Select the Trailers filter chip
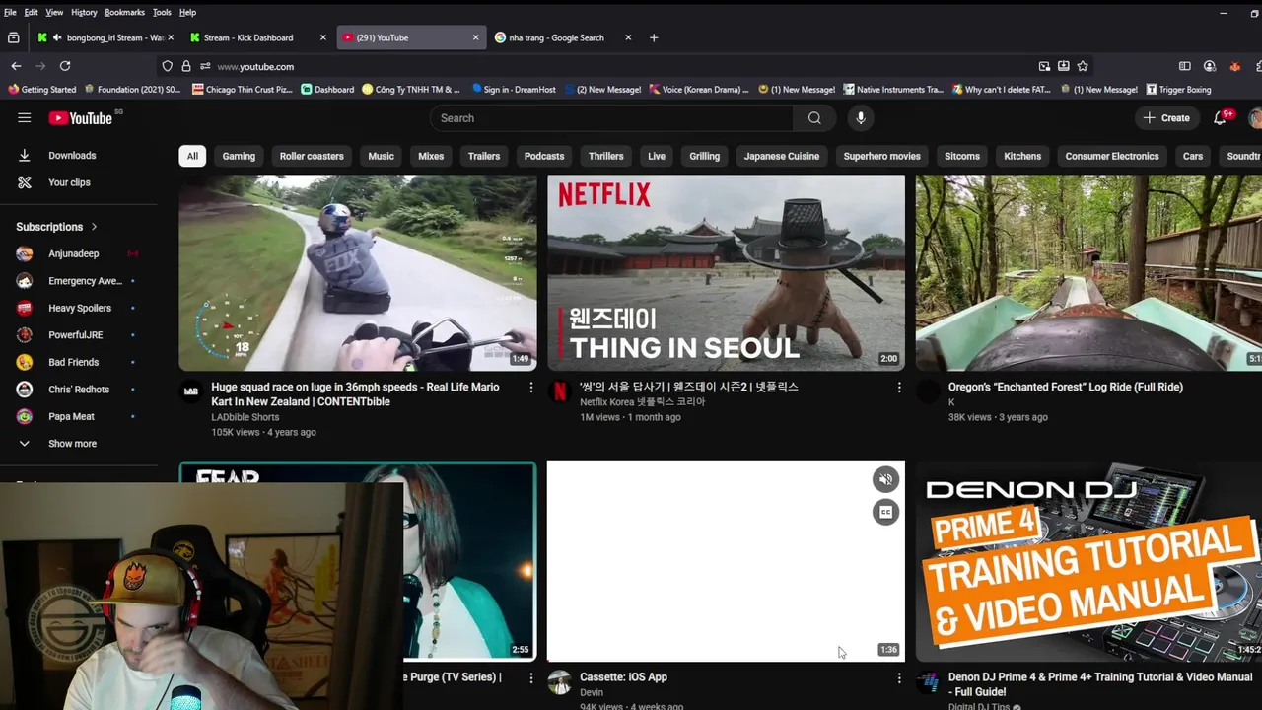Image resolution: width=1262 pixels, height=710 pixels. click(484, 156)
